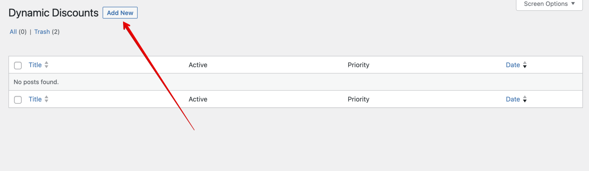This screenshot has height=171, width=589.
Task: Click the Priority label in the footer row
Action: pos(358,99)
